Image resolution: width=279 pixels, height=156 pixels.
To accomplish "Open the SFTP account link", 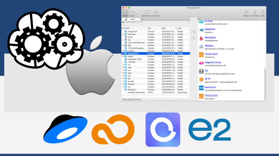I will pos(208,79).
